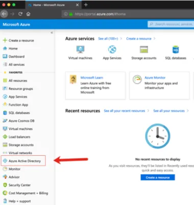Image resolution: width=194 pixels, height=205 pixels.
Task: Select the Home - Microsoft Azure tab
Action: (x=49, y=5)
